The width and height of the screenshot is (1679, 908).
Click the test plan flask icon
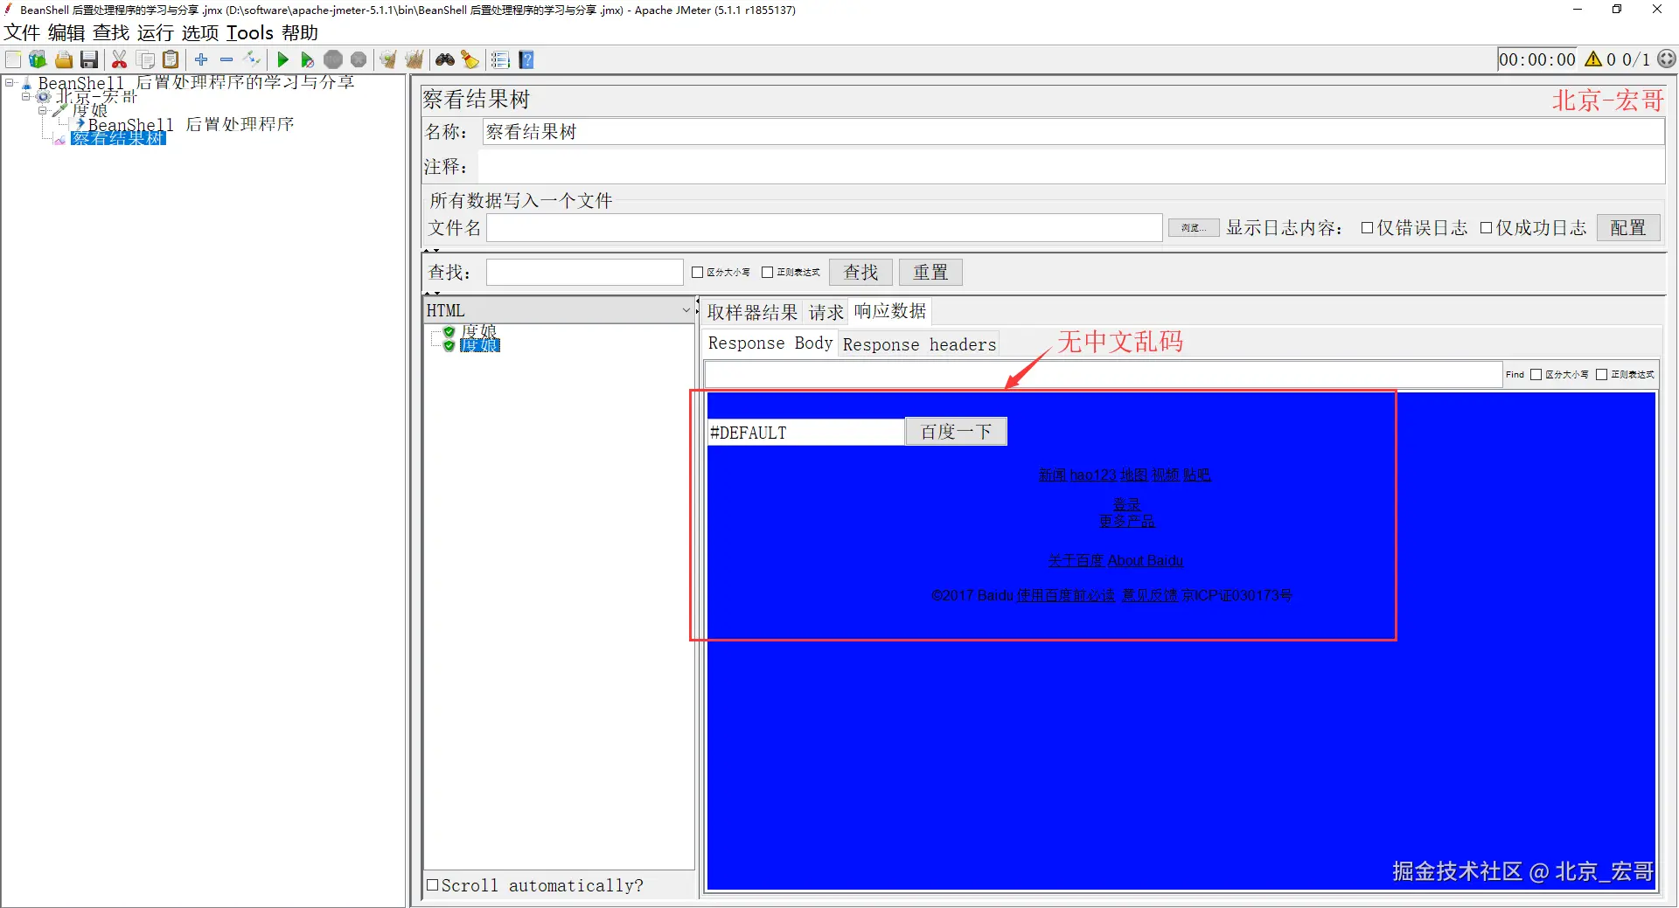point(26,83)
